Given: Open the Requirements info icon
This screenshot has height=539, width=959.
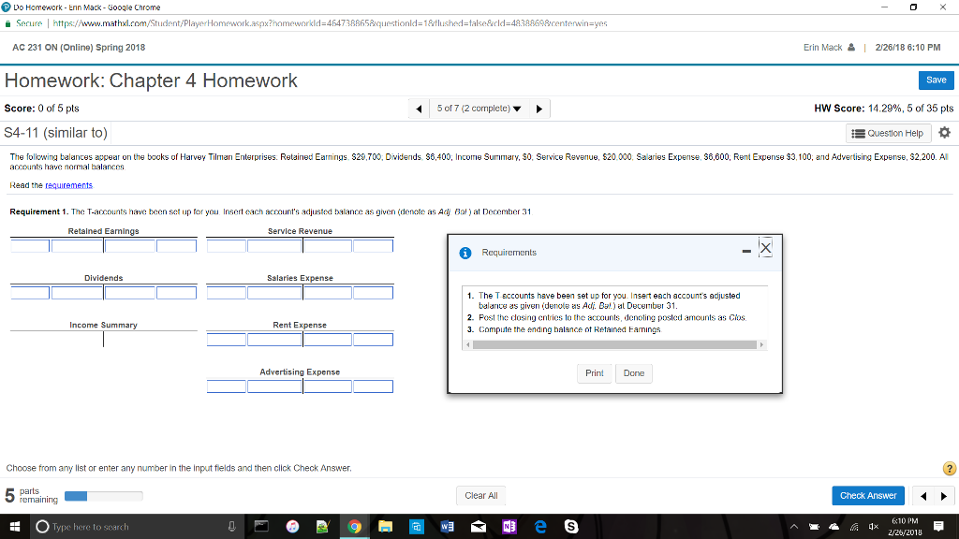Looking at the screenshot, I should [466, 252].
